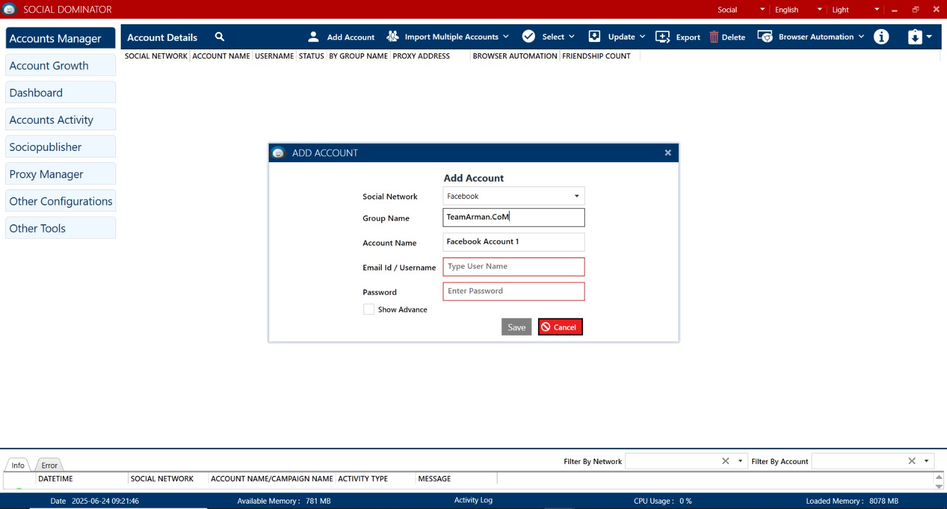The width and height of the screenshot is (947, 509).
Task: Click the BY GROUP NAME column header
Action: pos(359,56)
